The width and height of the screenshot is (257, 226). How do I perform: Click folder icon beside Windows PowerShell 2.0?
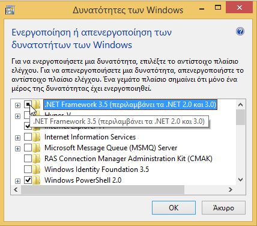pyautogui.click(x=37, y=180)
